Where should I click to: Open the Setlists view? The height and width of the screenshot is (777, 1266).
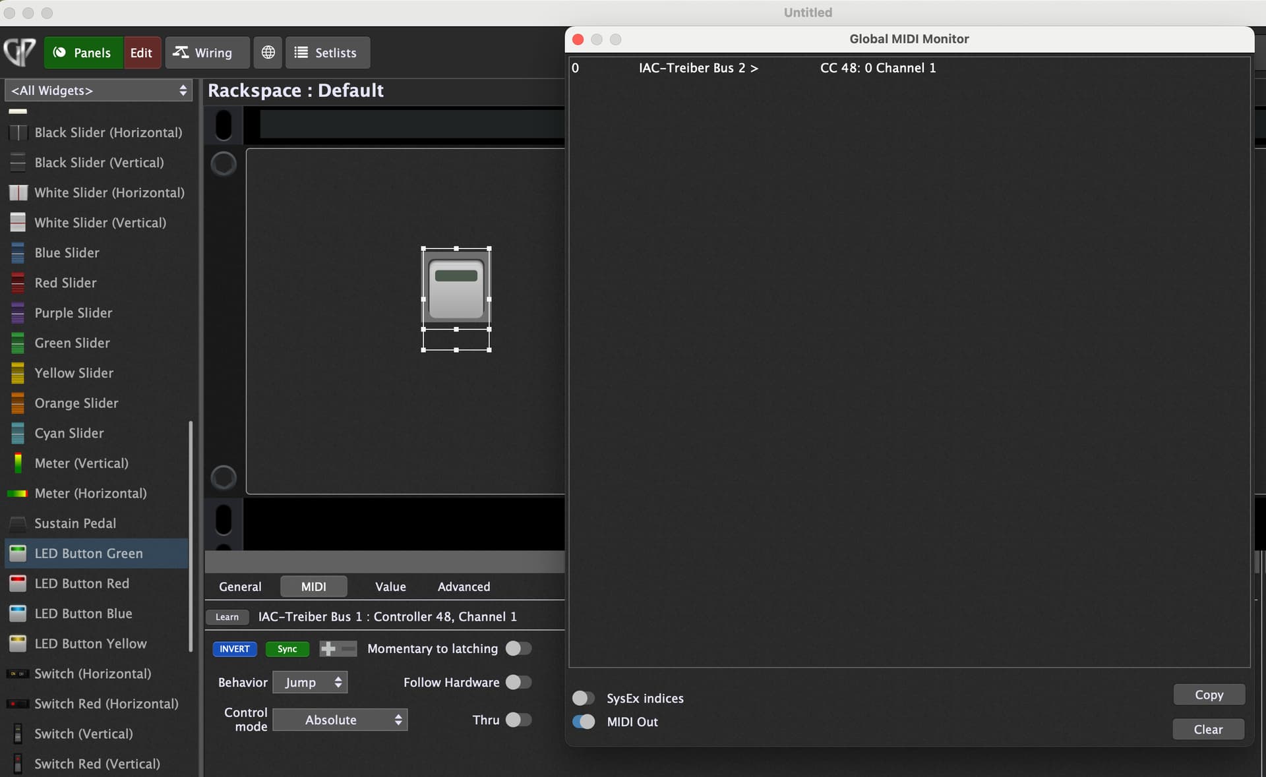coord(328,53)
